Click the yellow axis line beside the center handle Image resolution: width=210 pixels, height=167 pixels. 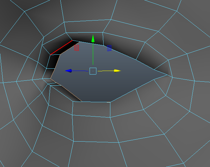[x=105, y=71]
